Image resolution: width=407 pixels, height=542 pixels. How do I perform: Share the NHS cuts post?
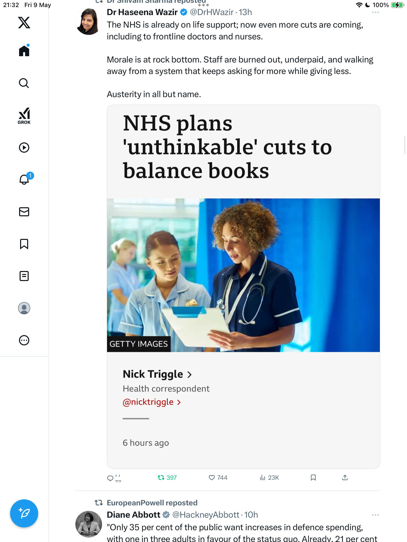pos(345,478)
